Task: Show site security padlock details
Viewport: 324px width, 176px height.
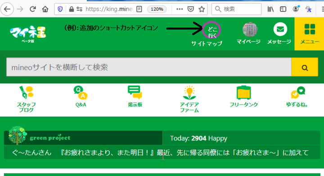Action: [x=71, y=9]
